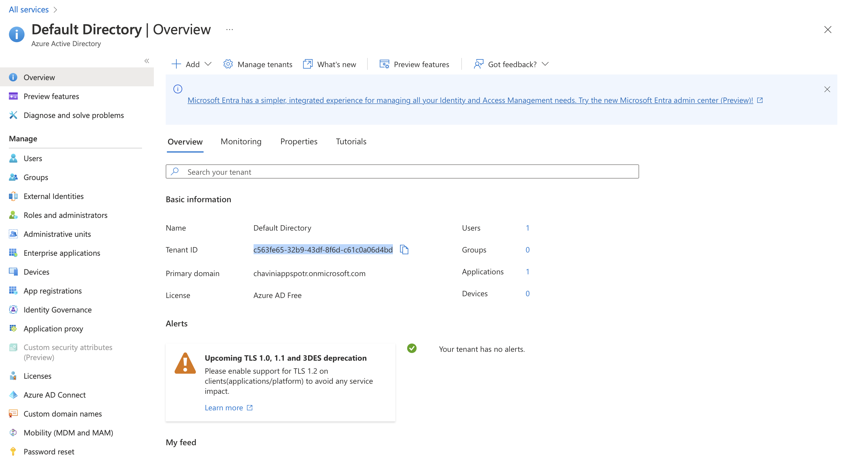848x460 pixels.
Task: Expand the Got feedback dropdown chevron
Action: [545, 64]
